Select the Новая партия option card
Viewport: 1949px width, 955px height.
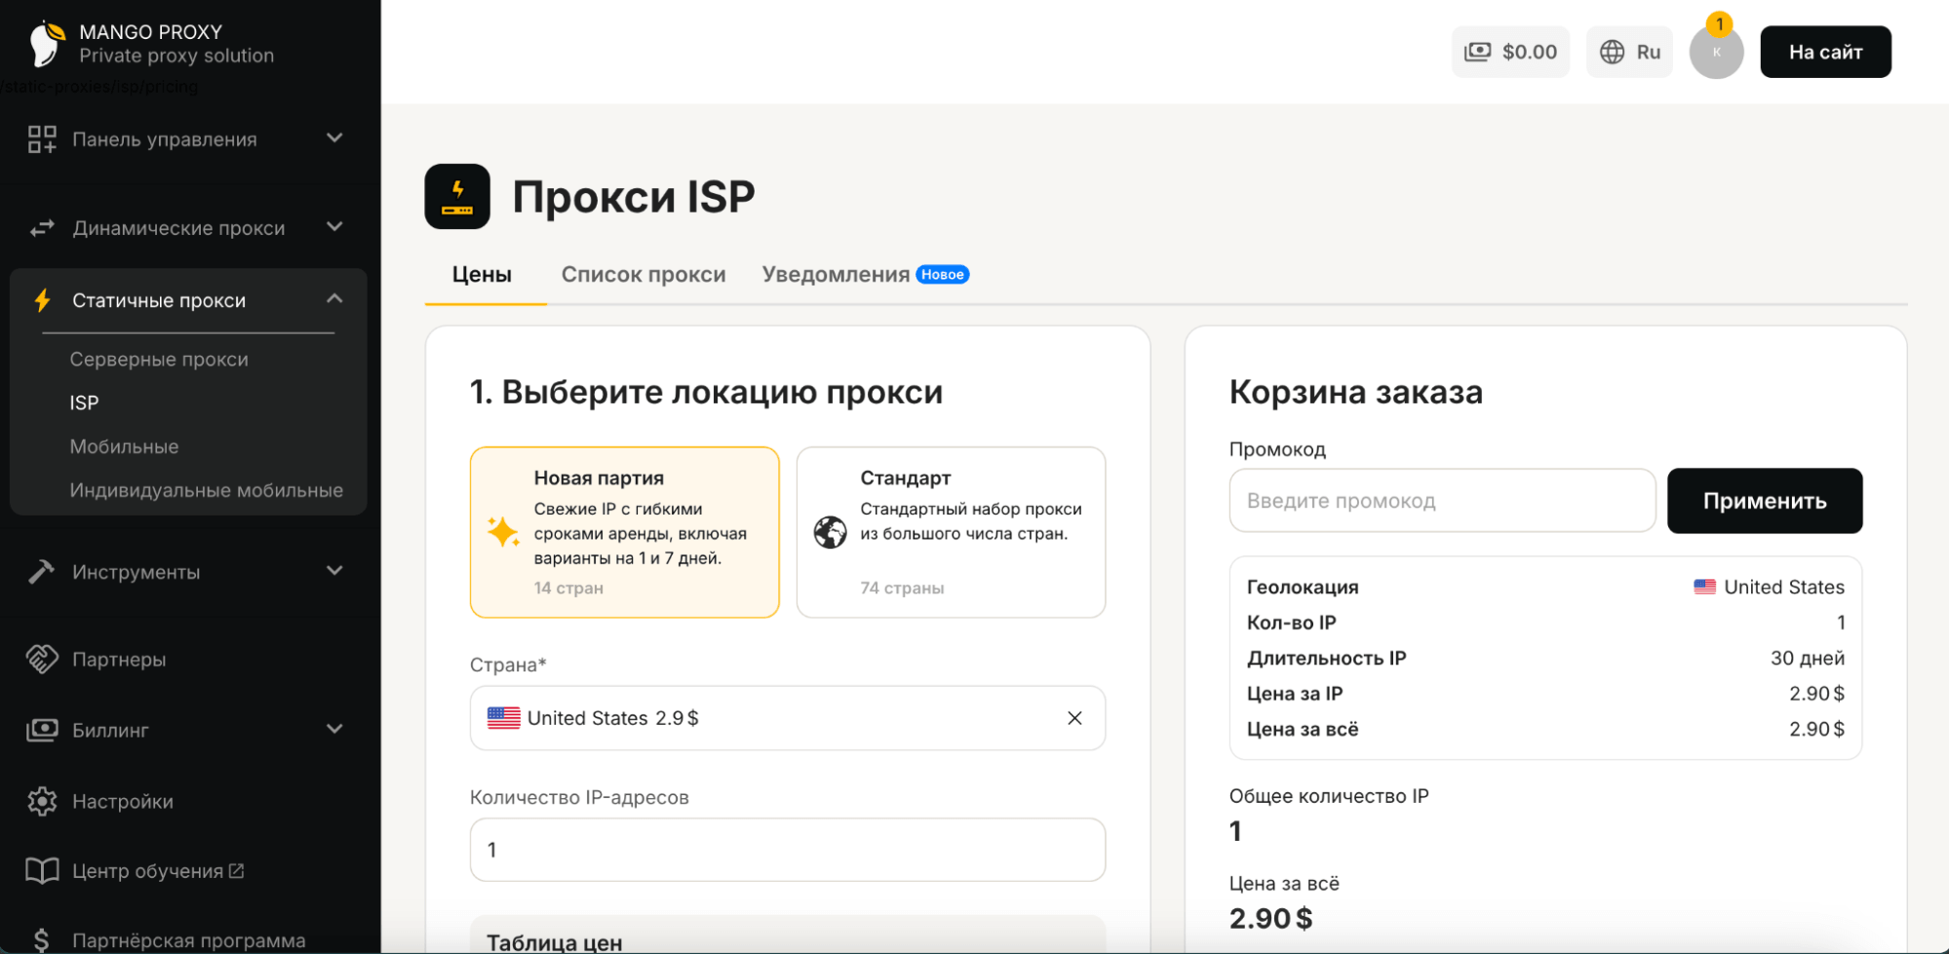[x=625, y=532]
